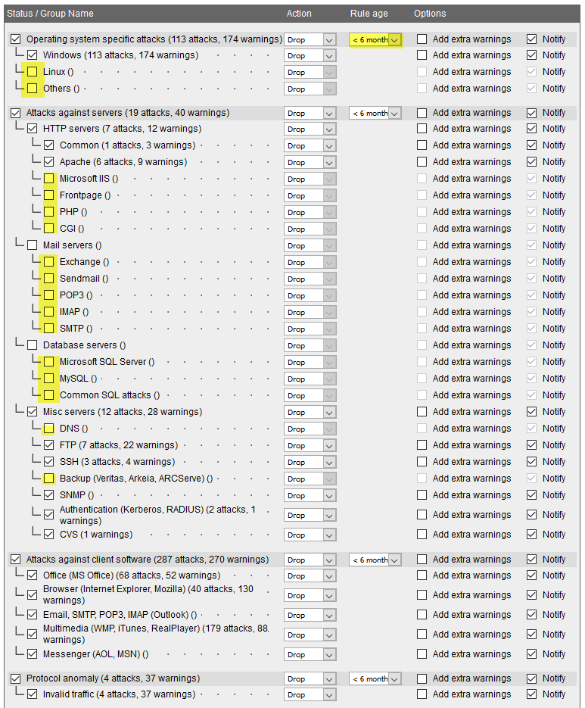Uncheck the Protocol anomaly group
Viewport: 585px width, 708px height.
tap(16, 678)
